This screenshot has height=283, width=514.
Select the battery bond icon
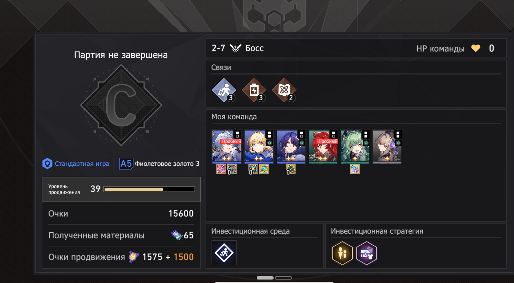pyautogui.click(x=254, y=90)
